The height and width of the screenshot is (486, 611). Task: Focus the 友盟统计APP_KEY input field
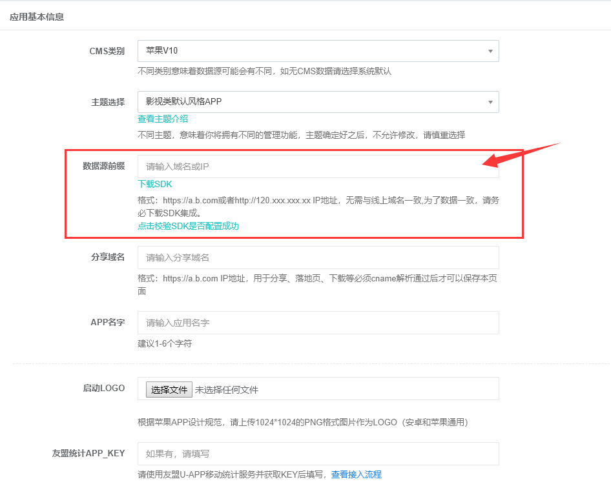coord(318,454)
